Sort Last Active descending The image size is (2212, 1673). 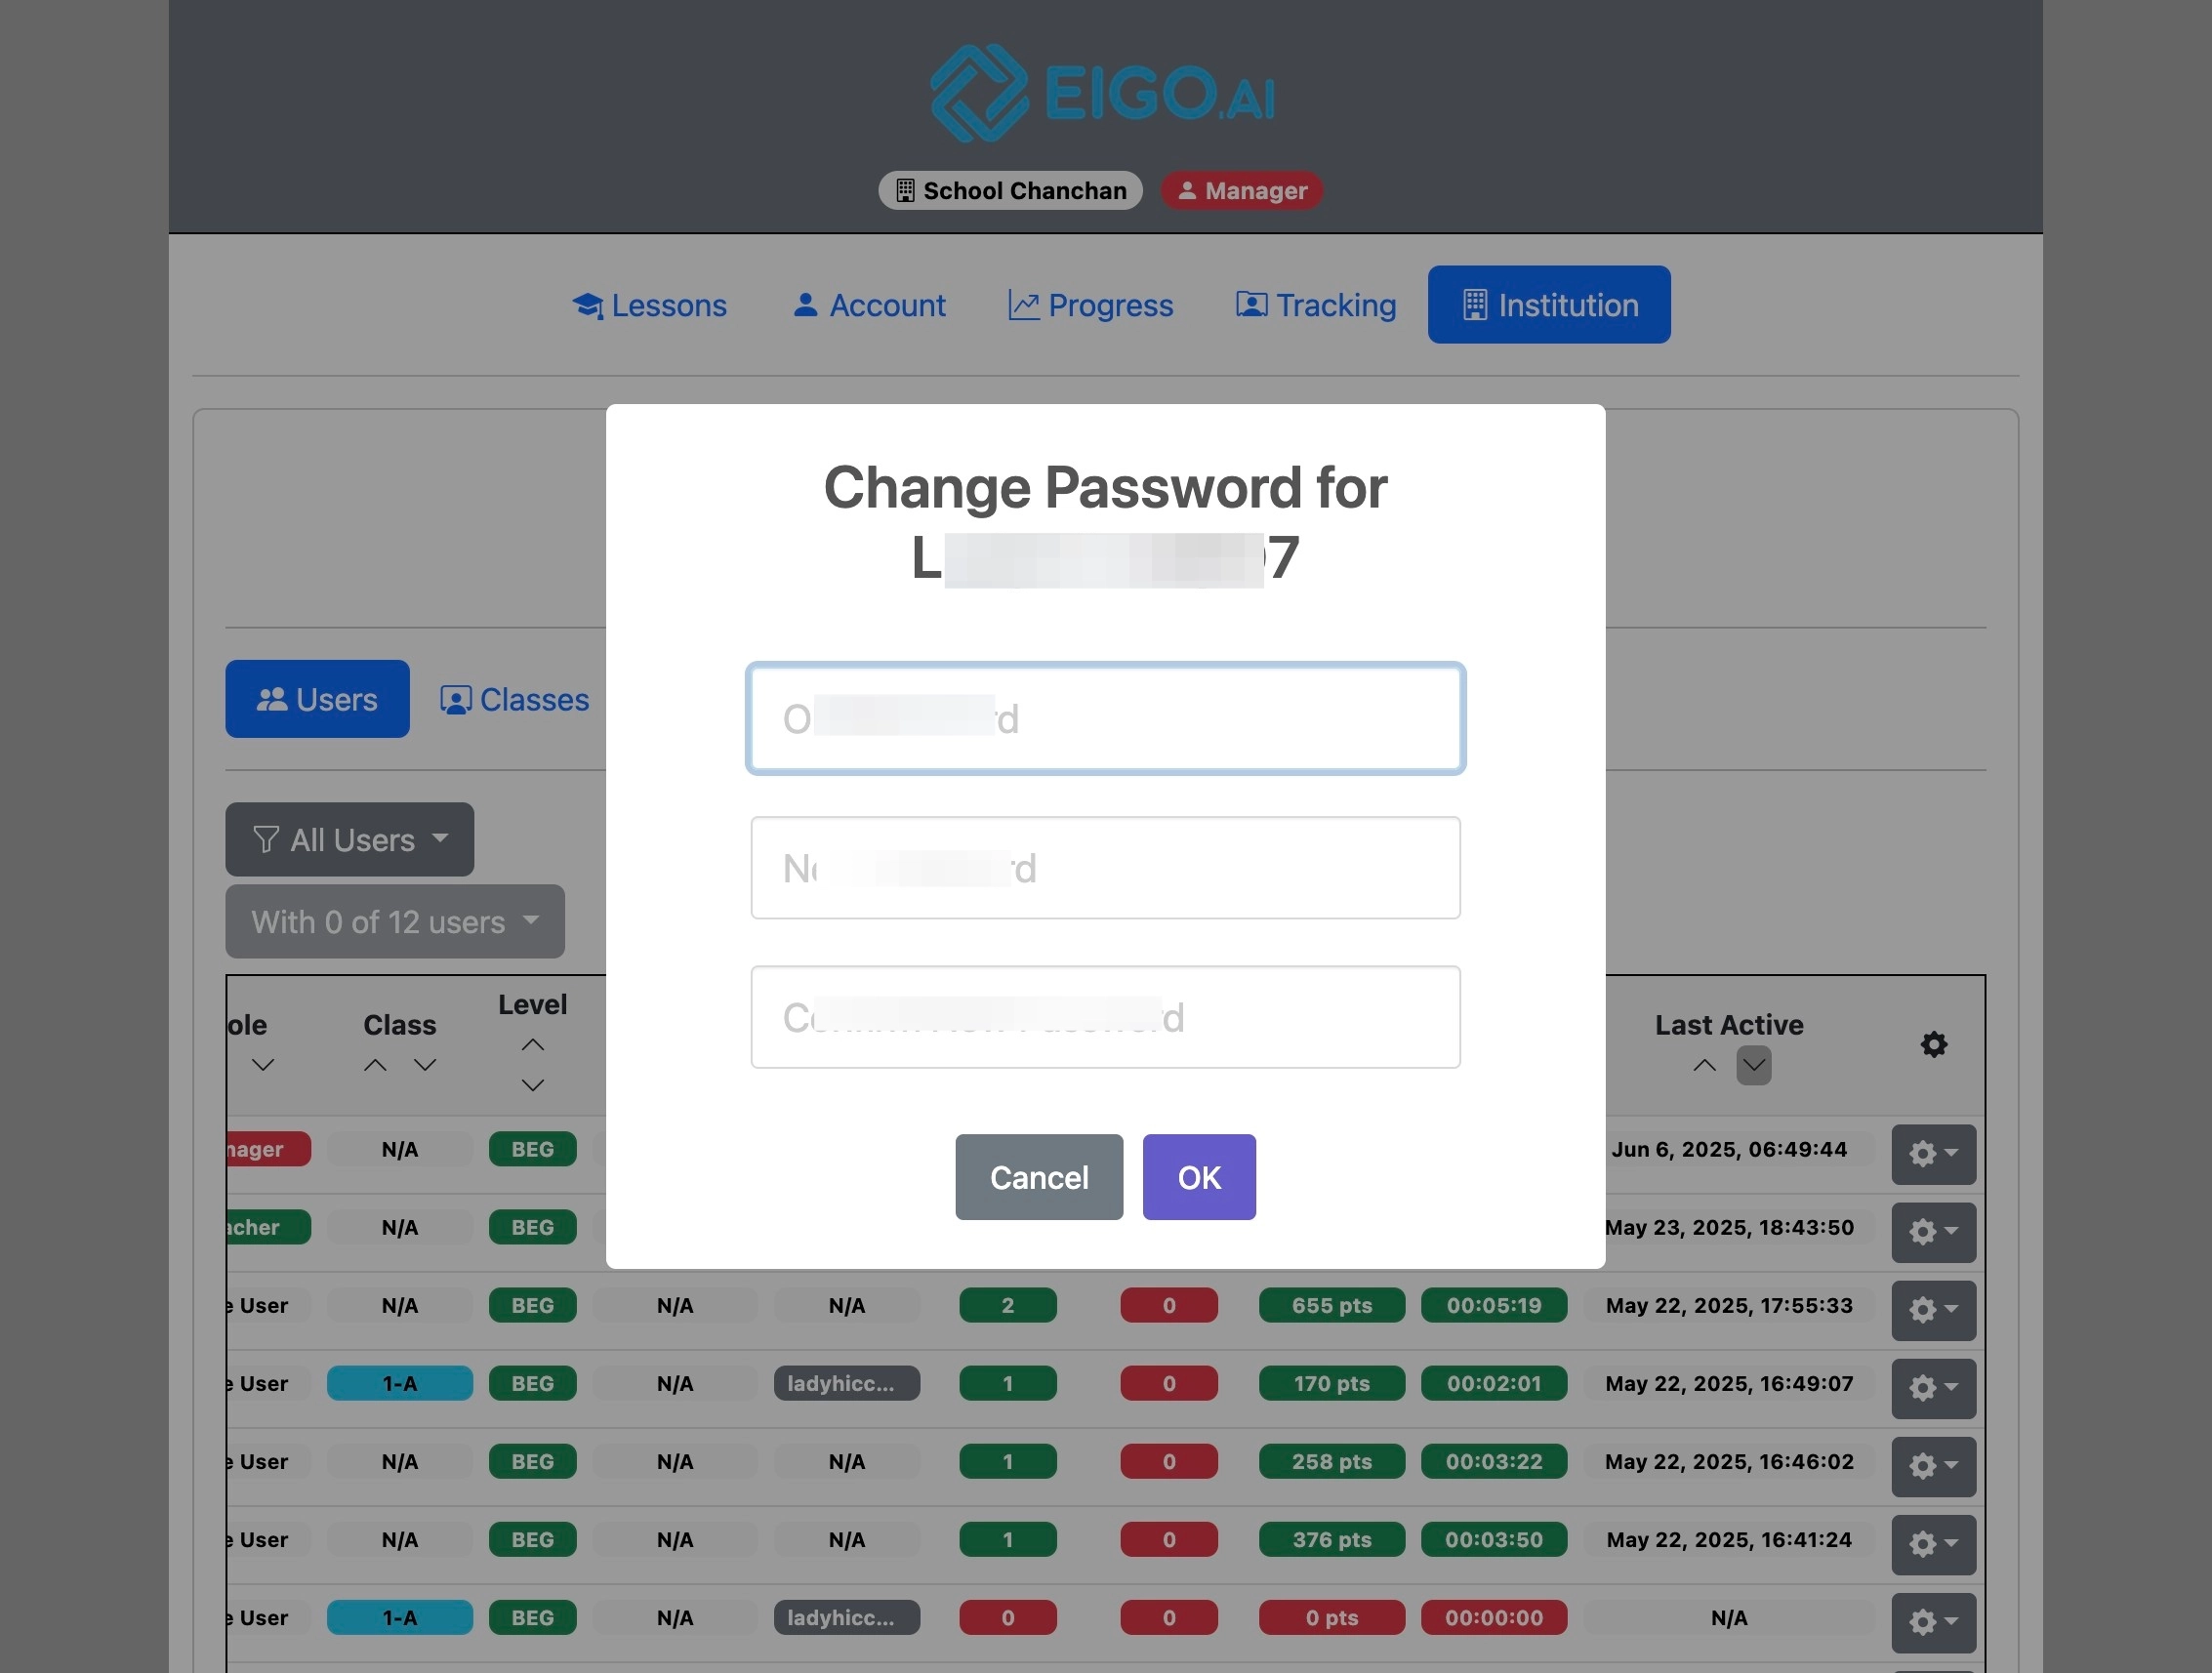point(1754,1066)
